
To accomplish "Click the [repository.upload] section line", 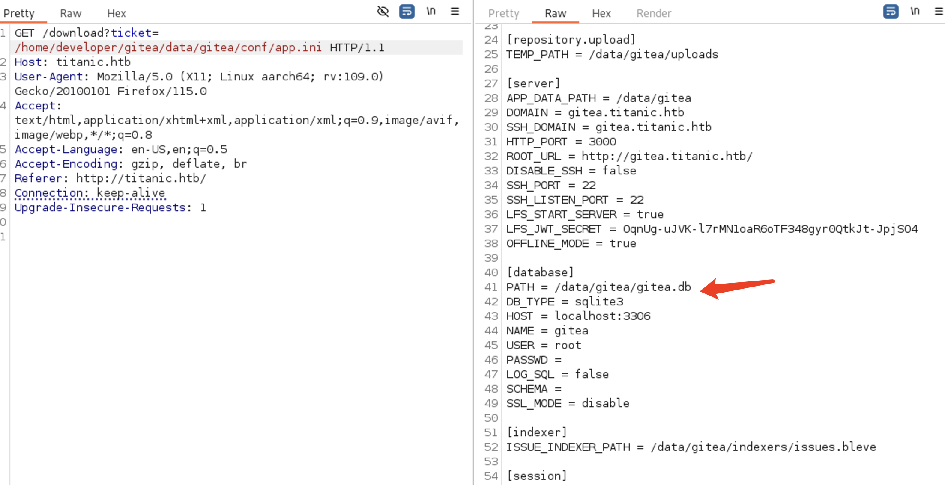I will [571, 40].
